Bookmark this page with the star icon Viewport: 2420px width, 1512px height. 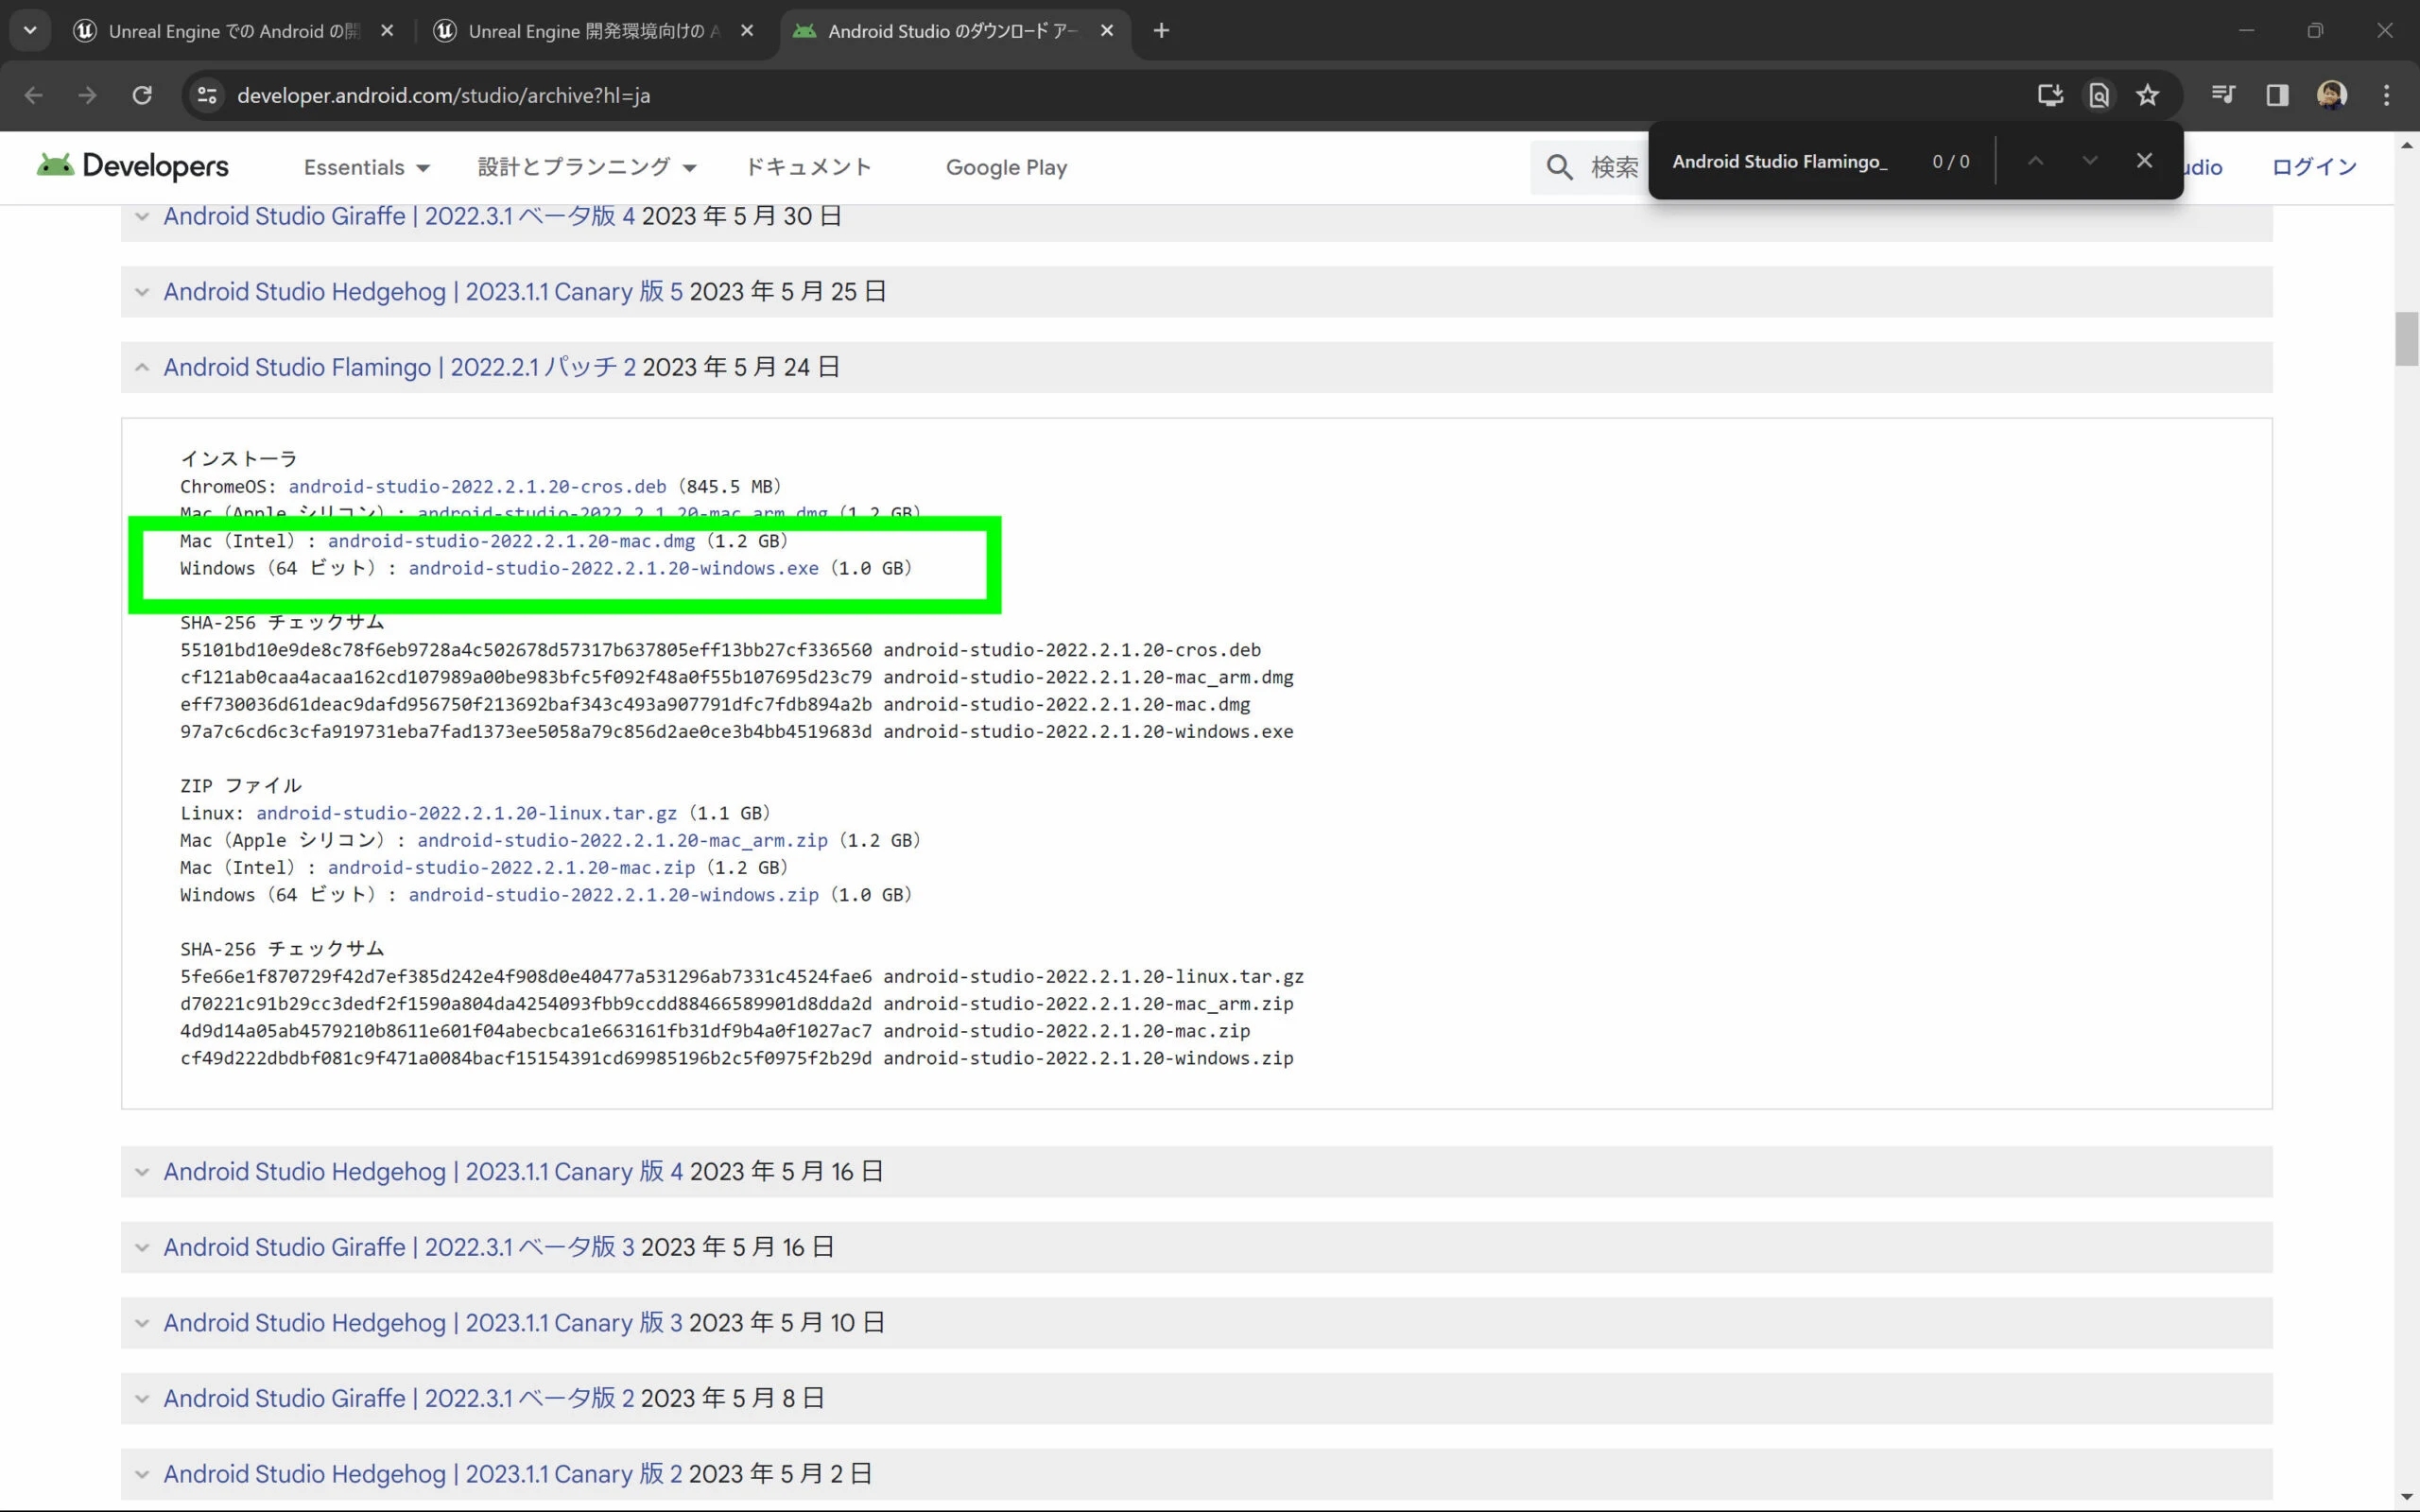pos(2147,95)
